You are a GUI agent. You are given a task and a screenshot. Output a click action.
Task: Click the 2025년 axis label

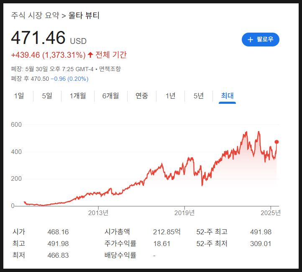(271, 213)
